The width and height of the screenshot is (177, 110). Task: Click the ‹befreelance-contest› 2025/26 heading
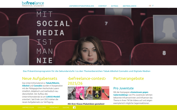click(x=87, y=81)
